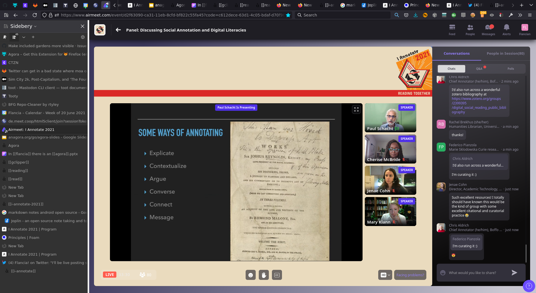Open Principles | Foam tab

44,237
